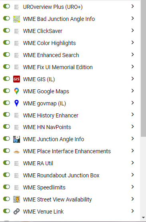Turn off the WME ClickSaver switch

coord(6,30)
